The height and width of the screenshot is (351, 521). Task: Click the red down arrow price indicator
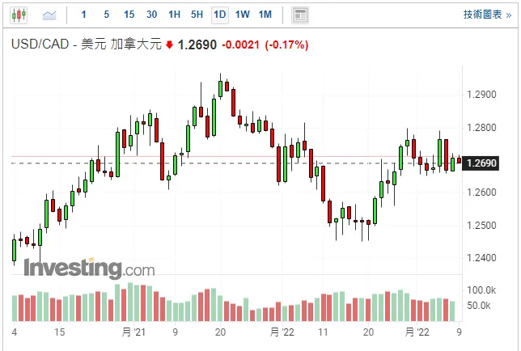169,44
